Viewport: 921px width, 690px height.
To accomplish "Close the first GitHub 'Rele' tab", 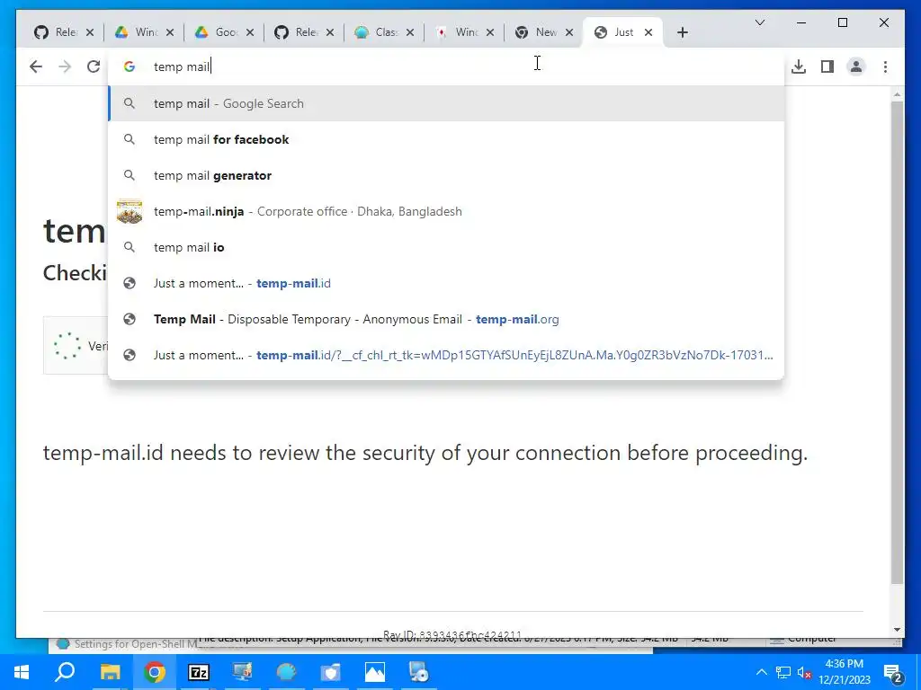I will click(x=90, y=32).
